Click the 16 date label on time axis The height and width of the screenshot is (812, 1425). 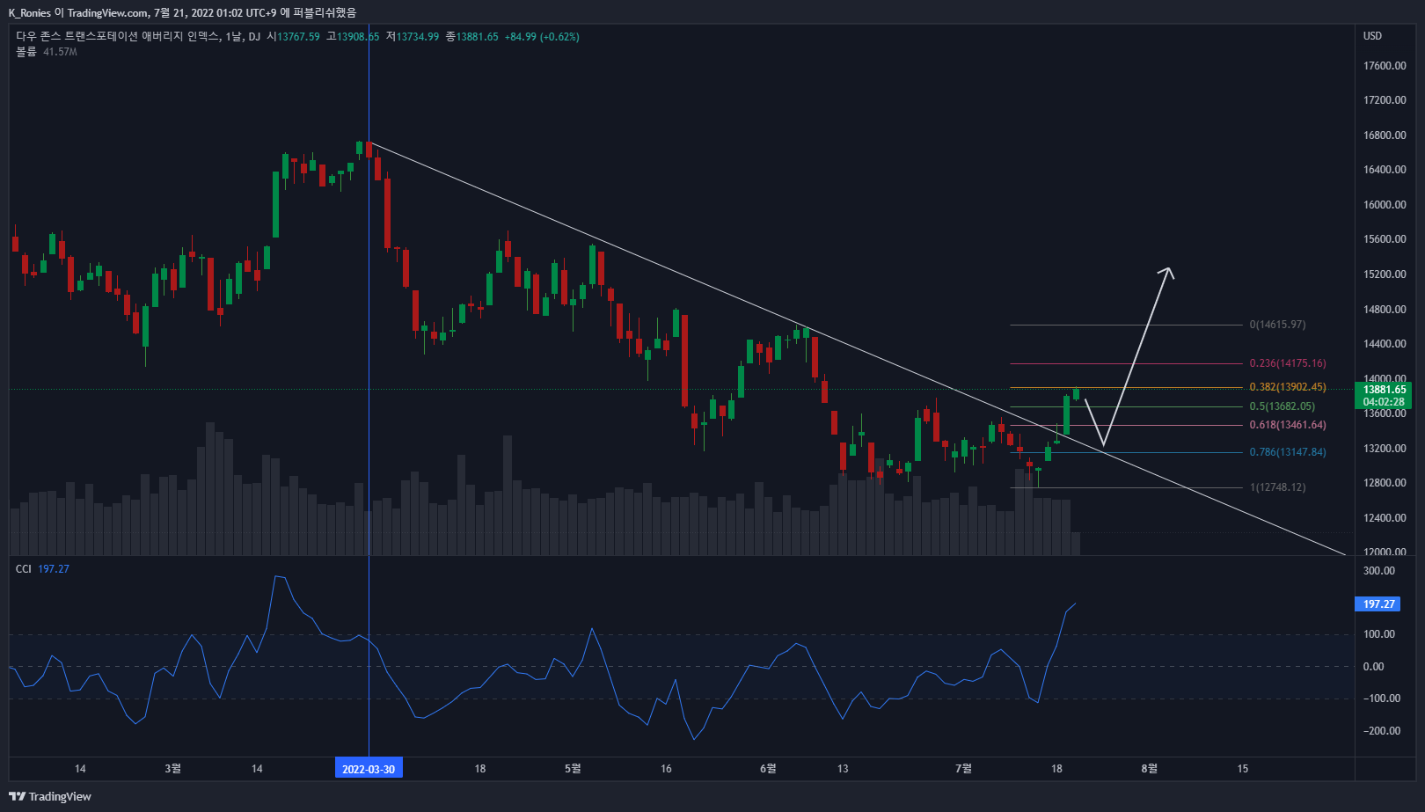tap(666, 769)
